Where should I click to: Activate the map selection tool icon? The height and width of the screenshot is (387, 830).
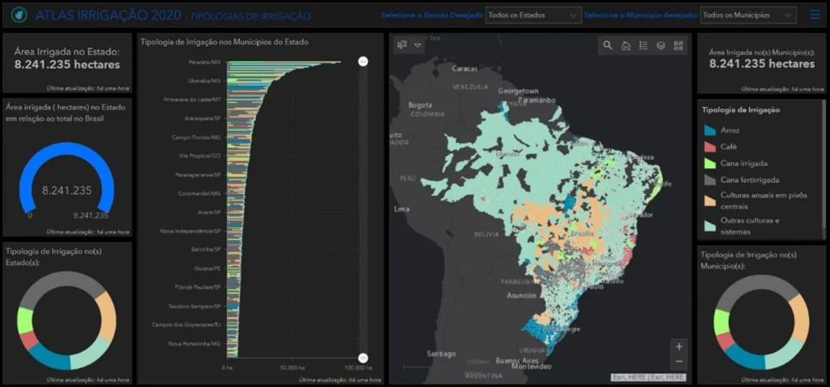point(402,45)
